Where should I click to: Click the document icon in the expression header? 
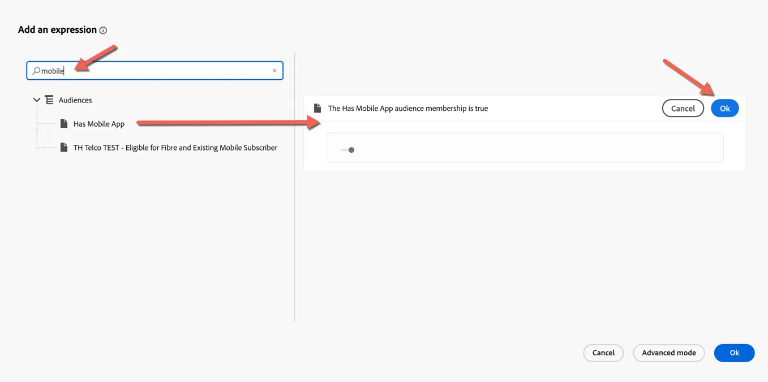318,108
